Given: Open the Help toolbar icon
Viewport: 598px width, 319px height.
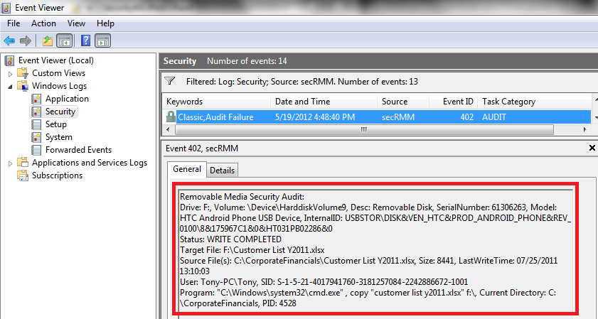Looking at the screenshot, I should pyautogui.click(x=86, y=40).
